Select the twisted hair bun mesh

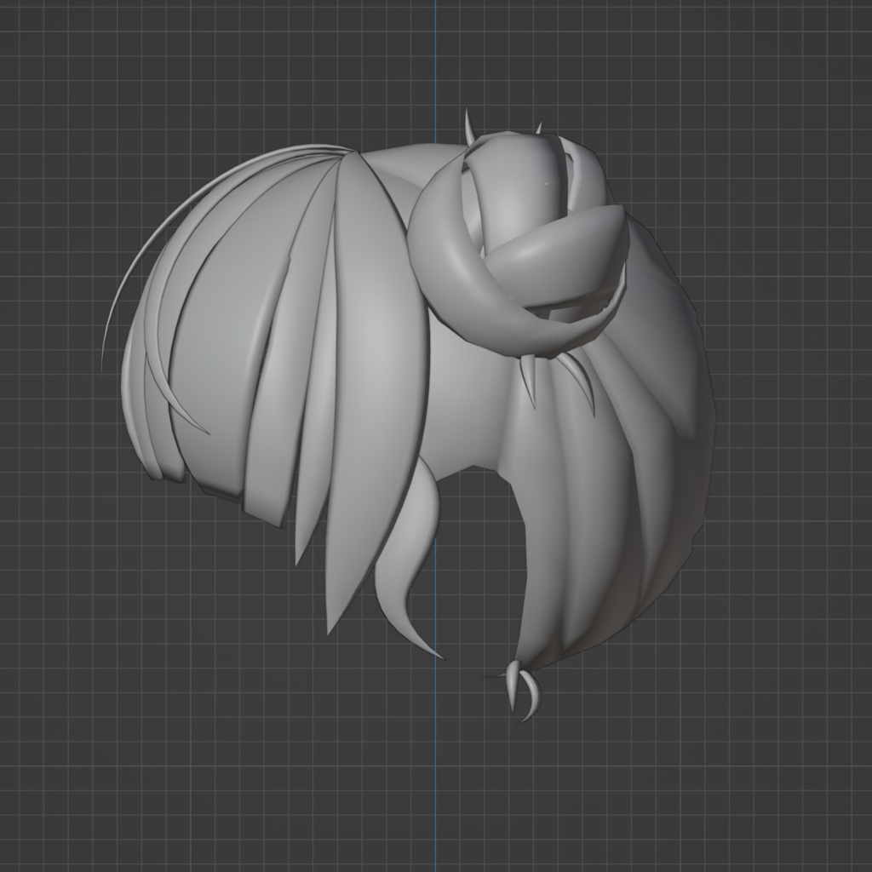coord(517,244)
